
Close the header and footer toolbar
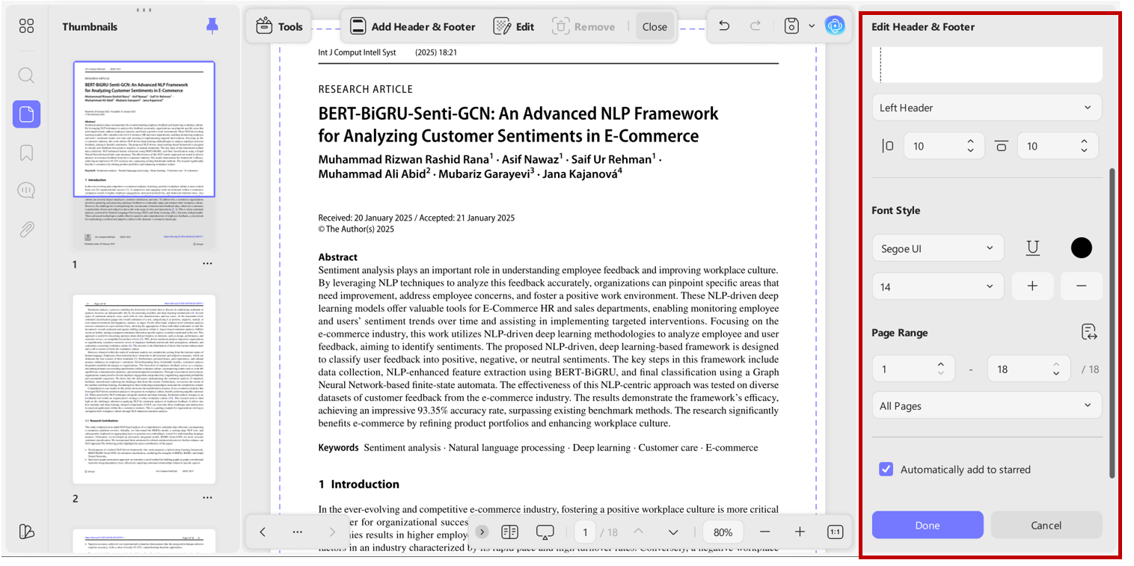point(655,27)
